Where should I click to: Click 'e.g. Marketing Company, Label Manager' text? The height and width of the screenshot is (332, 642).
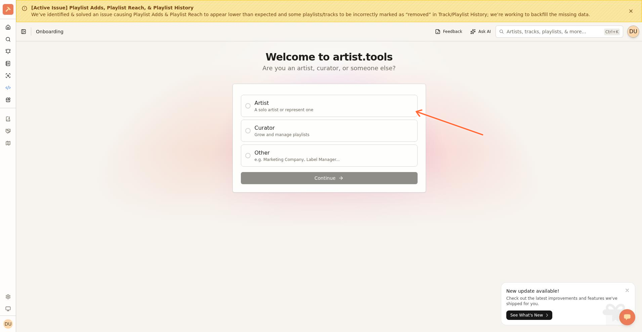pos(297,160)
